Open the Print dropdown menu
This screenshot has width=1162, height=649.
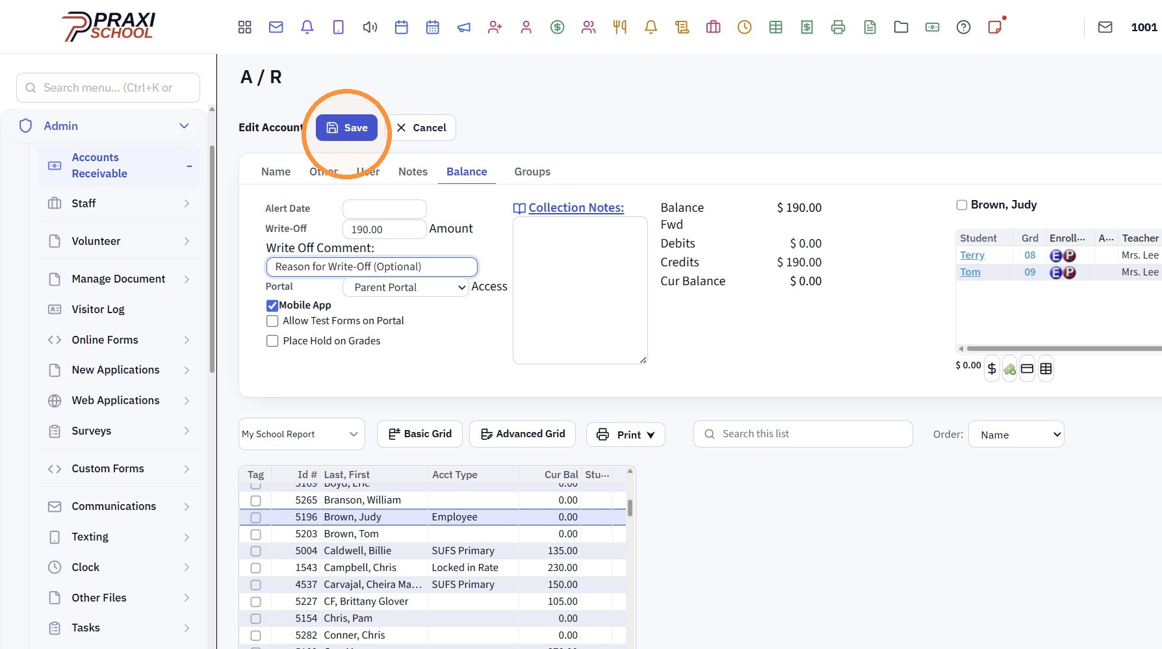tap(626, 435)
